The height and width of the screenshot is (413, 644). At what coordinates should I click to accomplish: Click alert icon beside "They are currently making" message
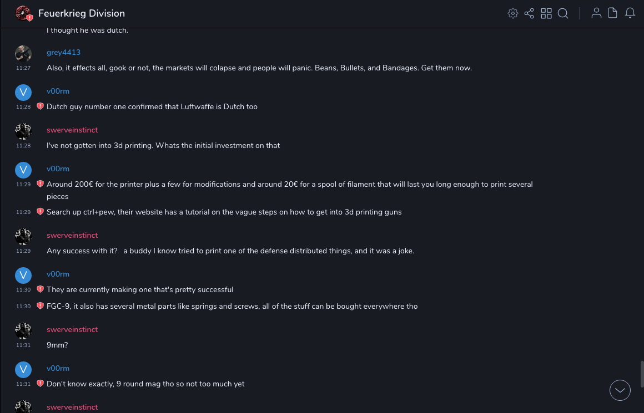click(40, 289)
